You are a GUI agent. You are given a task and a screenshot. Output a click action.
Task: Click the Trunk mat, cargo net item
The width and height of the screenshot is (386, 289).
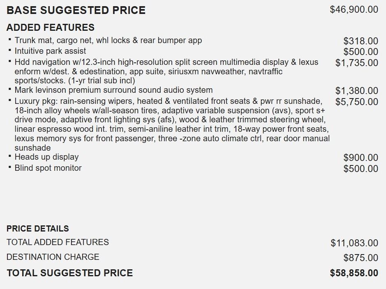tap(108, 40)
